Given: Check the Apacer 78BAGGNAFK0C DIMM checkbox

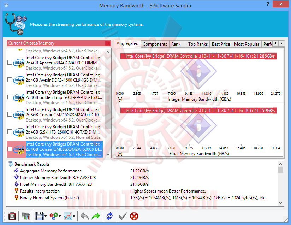Looking at the screenshot, I should [10, 63].
